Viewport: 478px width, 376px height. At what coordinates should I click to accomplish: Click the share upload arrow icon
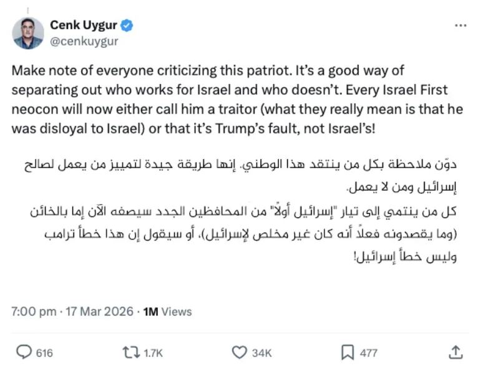[x=455, y=352]
